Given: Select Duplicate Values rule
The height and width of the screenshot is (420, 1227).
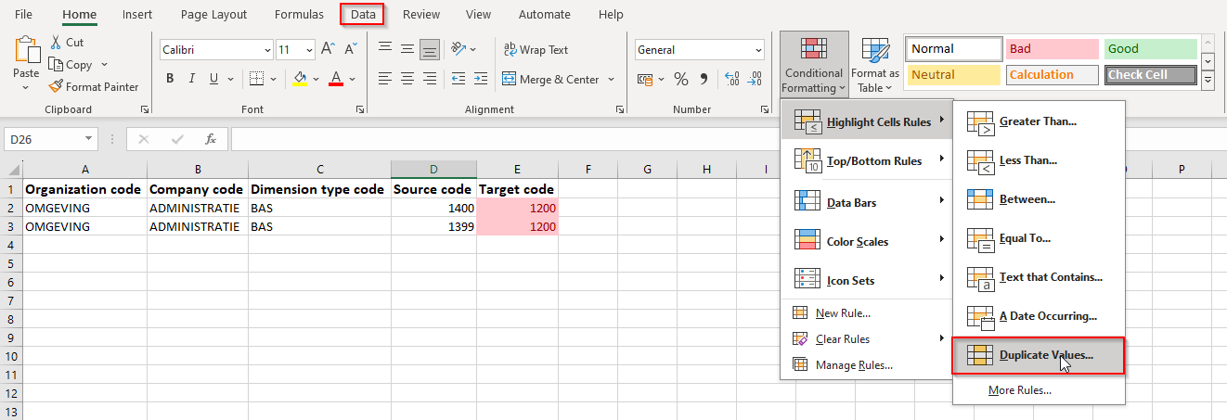Looking at the screenshot, I should [1039, 355].
